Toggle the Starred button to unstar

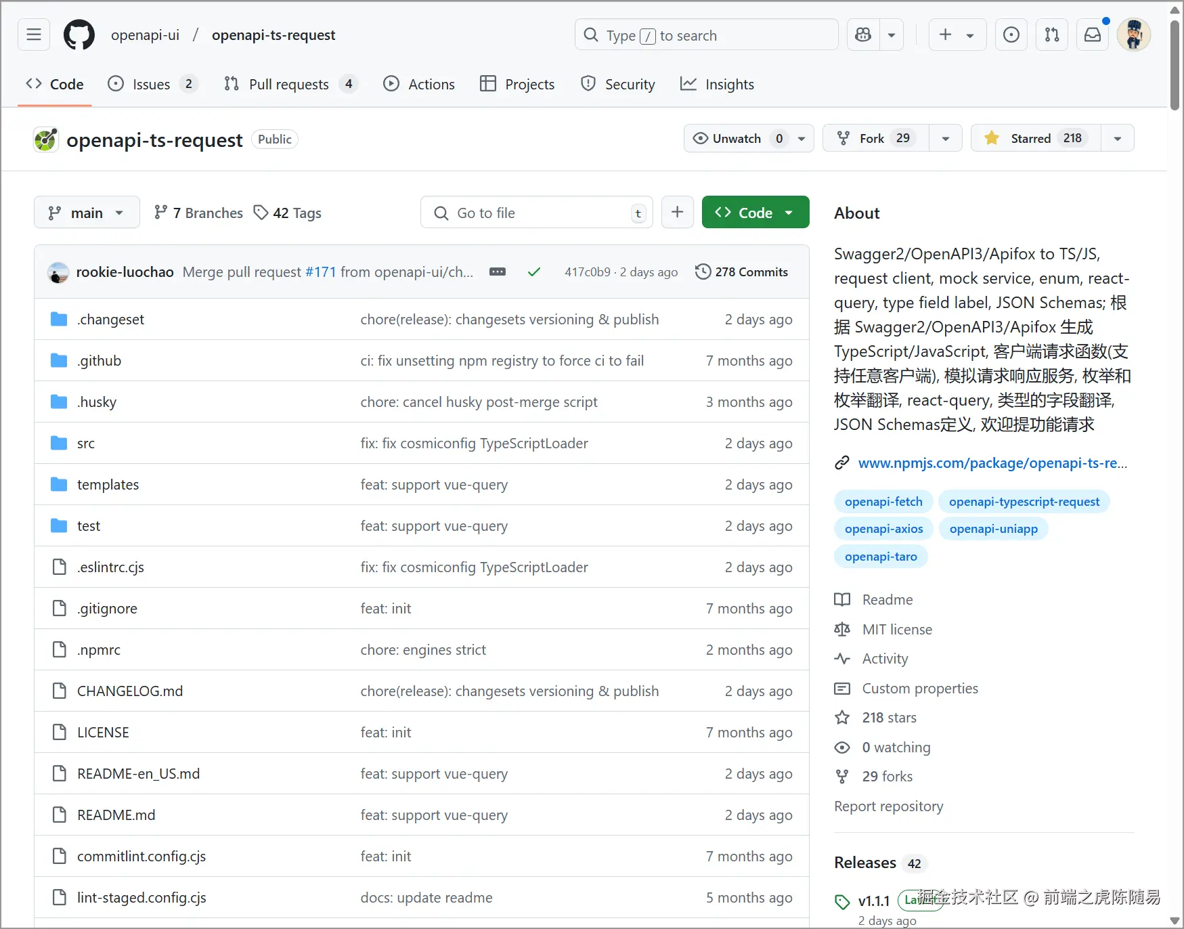[1036, 138]
